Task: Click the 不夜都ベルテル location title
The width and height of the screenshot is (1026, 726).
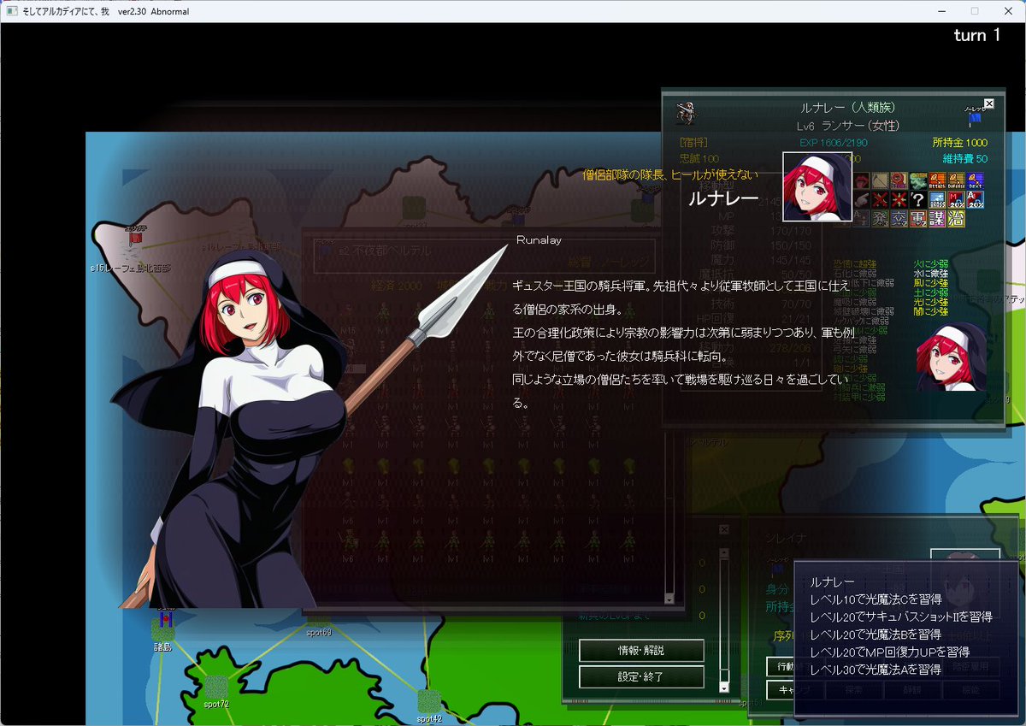Action: coord(386,251)
